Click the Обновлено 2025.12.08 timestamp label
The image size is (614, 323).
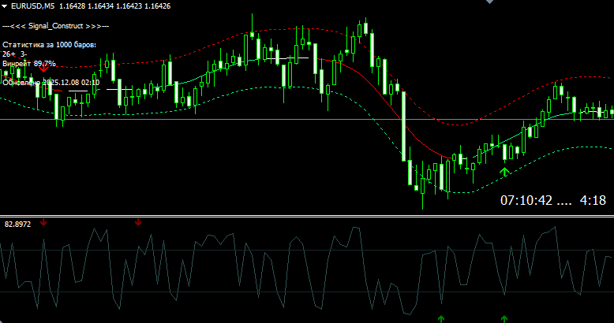(51, 81)
